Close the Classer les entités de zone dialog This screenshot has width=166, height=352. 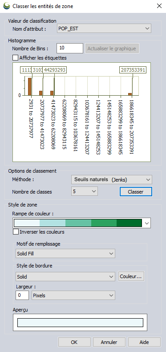pyautogui.click(x=159, y=6)
